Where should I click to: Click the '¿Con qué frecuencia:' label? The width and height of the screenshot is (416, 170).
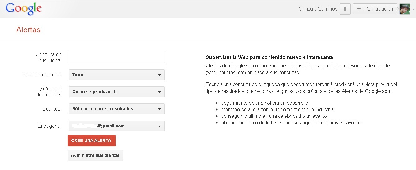[x=50, y=92]
